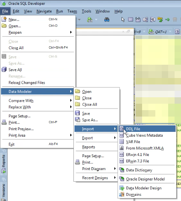Open the Team menu

[x=72, y=11]
